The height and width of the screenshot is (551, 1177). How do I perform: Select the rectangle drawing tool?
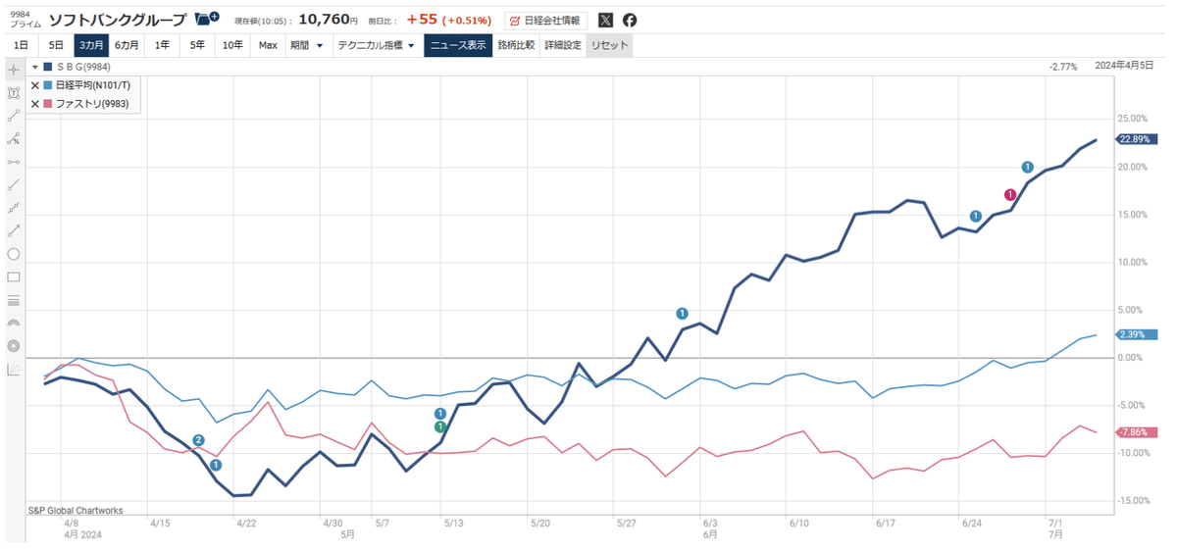[14, 276]
